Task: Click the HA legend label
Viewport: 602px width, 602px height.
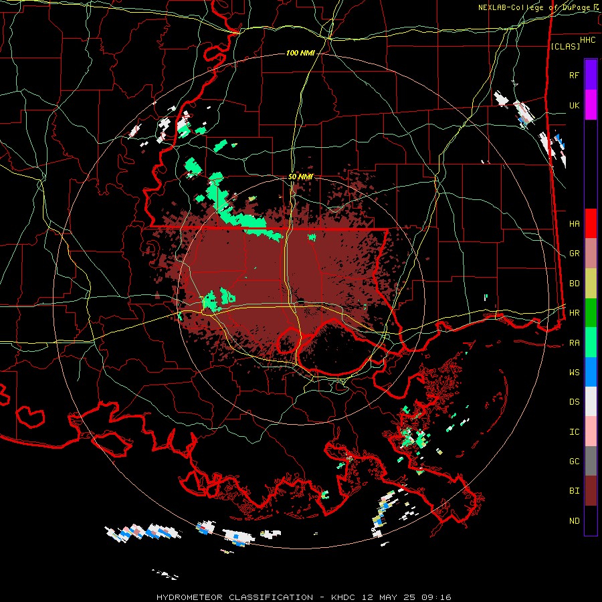Action: point(574,223)
